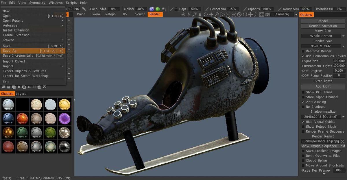Toggle the No Shadows checkbox
Screen dimensions: 347x180
point(303,107)
